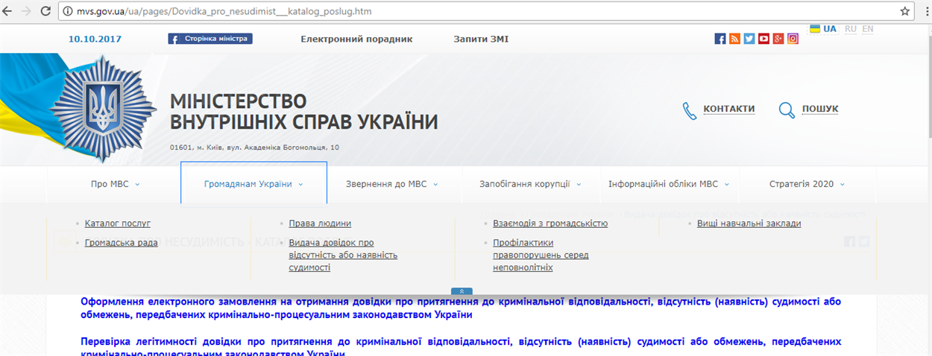Screen dimensions: 932x356
Task: Select Каталог послуг submenu item
Action: 118,223
